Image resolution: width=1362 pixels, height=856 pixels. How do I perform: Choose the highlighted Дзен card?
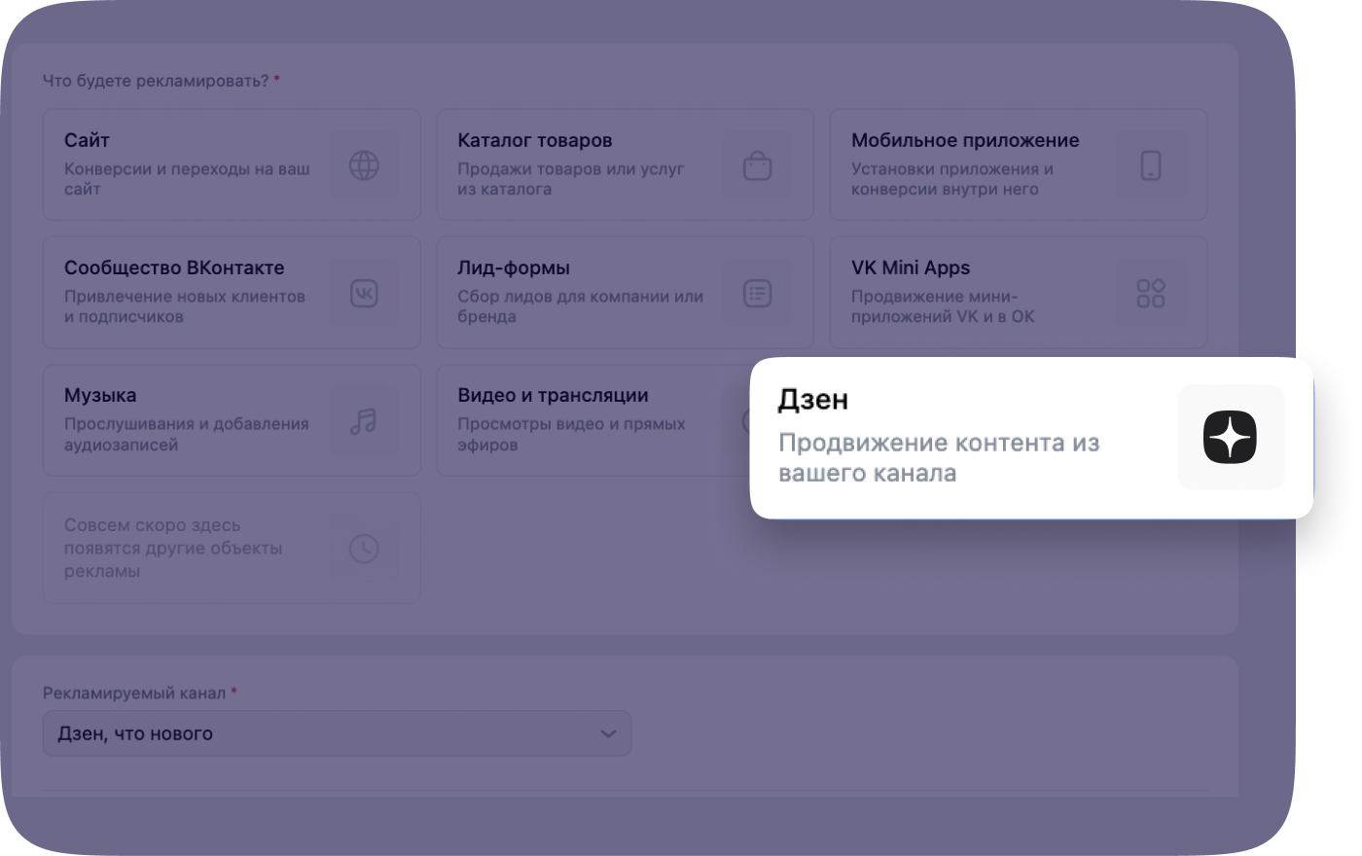pyautogui.click(x=1031, y=438)
